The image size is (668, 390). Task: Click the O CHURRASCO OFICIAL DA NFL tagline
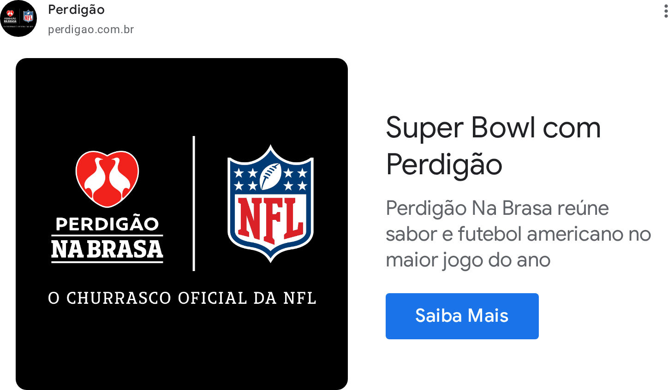(x=182, y=298)
